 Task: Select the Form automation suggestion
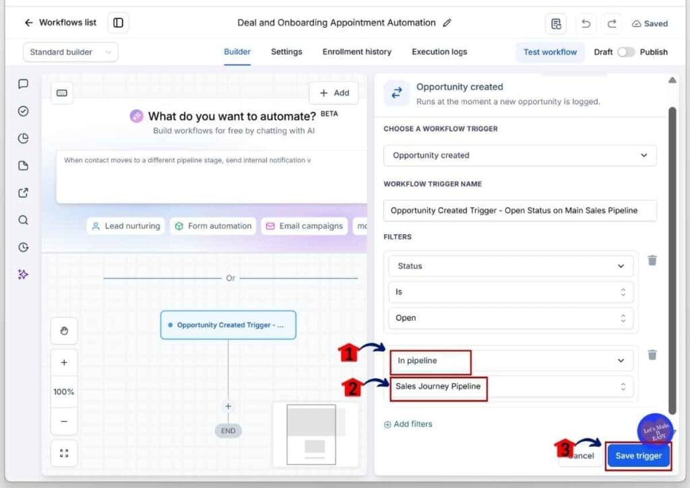pyautogui.click(x=213, y=226)
